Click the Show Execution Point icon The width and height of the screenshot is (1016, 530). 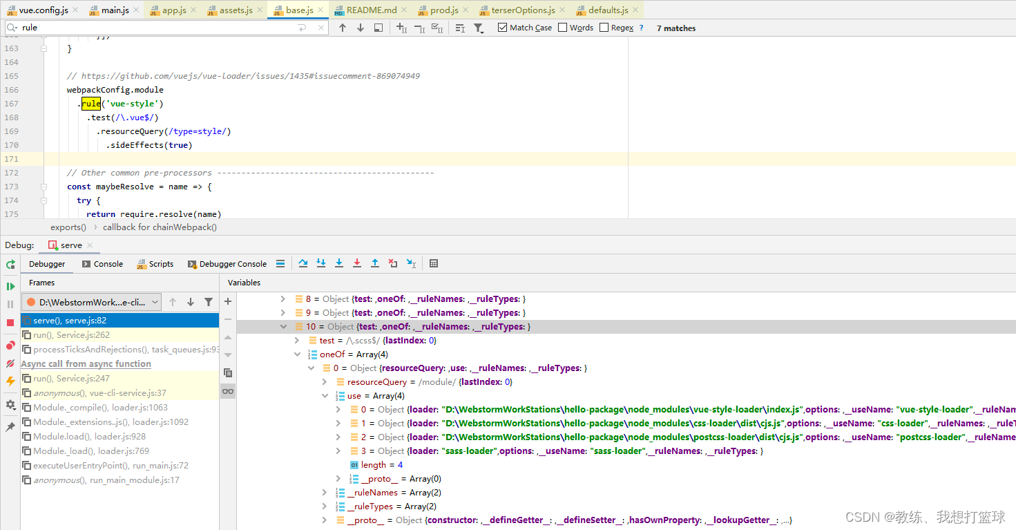[x=280, y=263]
